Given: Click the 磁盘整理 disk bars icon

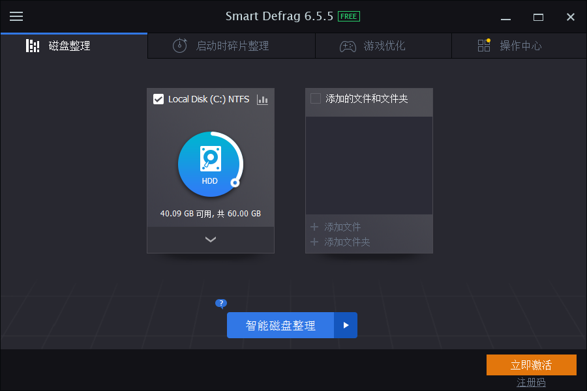Looking at the screenshot, I should pos(33,46).
